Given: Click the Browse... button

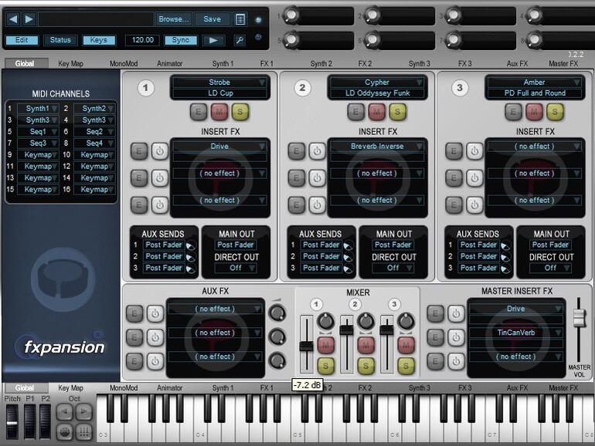Looking at the screenshot, I should pyautogui.click(x=174, y=19).
